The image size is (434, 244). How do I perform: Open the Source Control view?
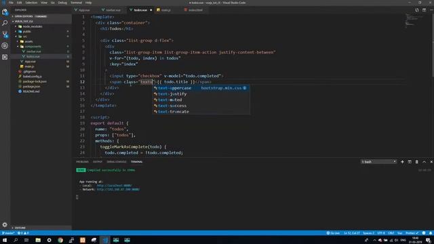point(5,35)
